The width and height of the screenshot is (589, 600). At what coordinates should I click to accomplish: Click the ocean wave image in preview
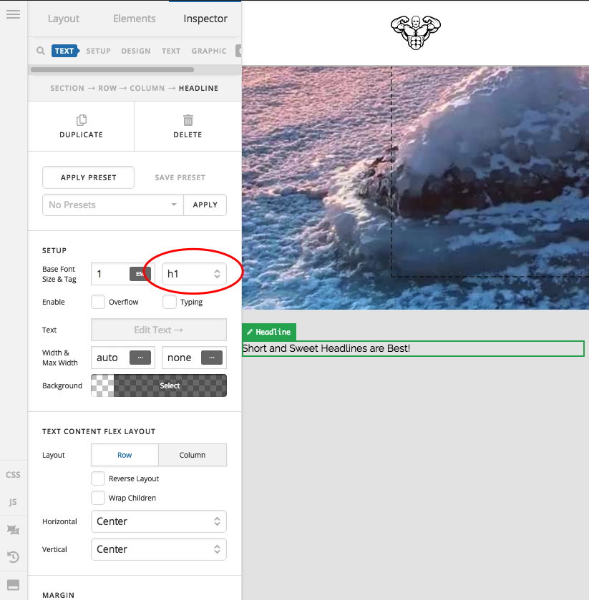pos(415,188)
